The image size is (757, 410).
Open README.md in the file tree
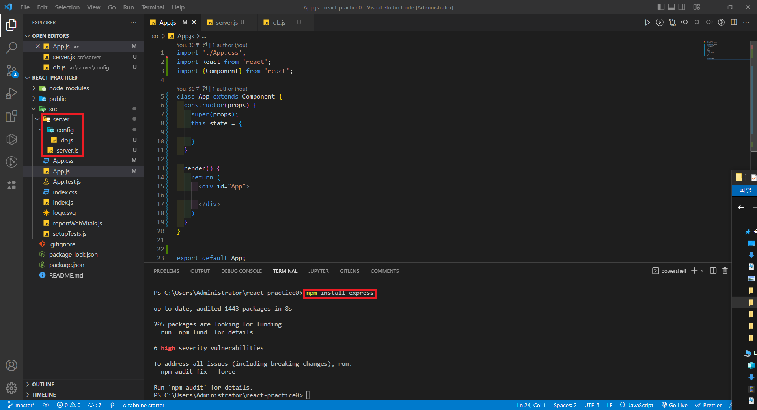coord(66,275)
